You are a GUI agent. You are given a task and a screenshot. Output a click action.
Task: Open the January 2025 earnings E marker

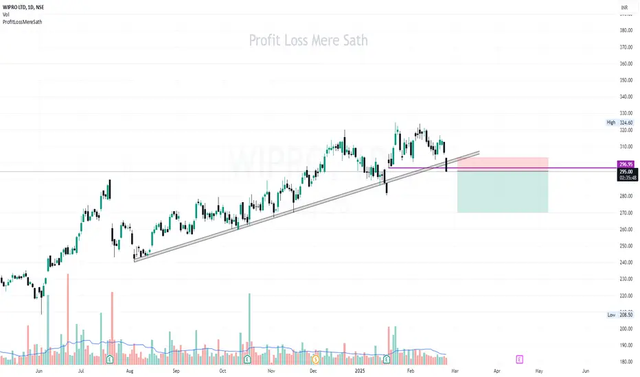coord(387,359)
